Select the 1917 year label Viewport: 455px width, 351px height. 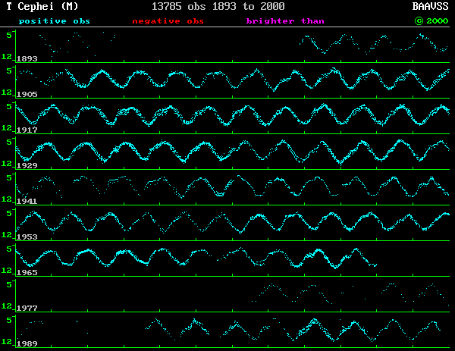pos(27,130)
